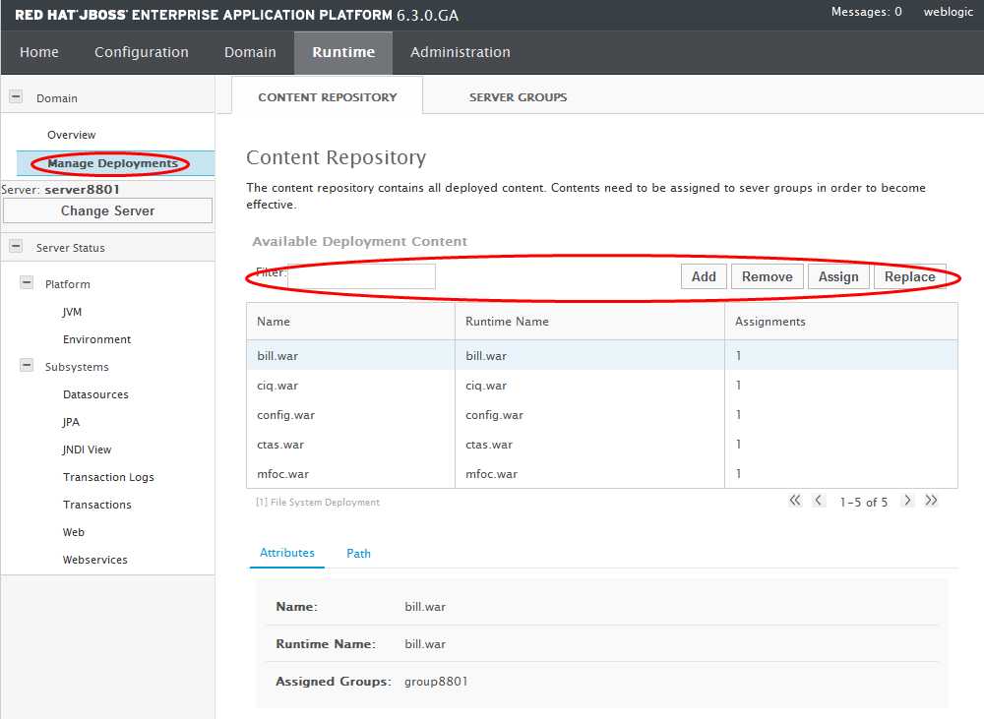Viewport: 984px width, 719px height.
Task: Select Overview in Domain tree
Action: pos(72,135)
